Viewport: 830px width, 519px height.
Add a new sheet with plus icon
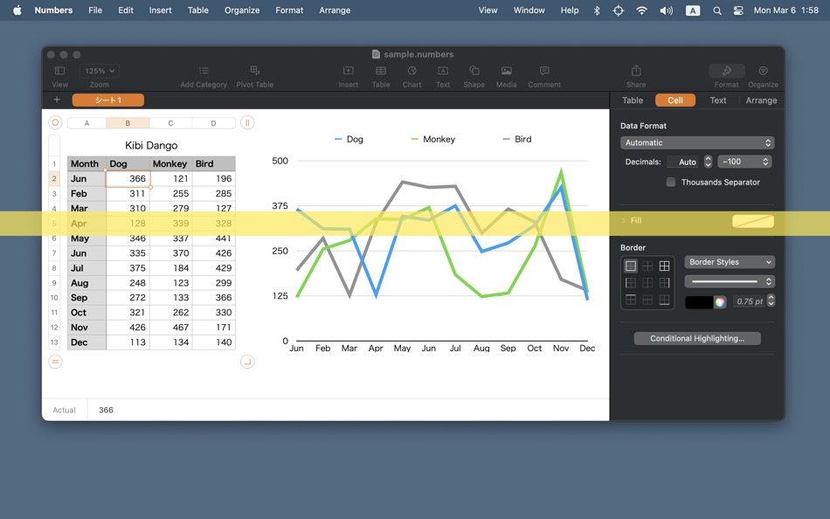(57, 100)
